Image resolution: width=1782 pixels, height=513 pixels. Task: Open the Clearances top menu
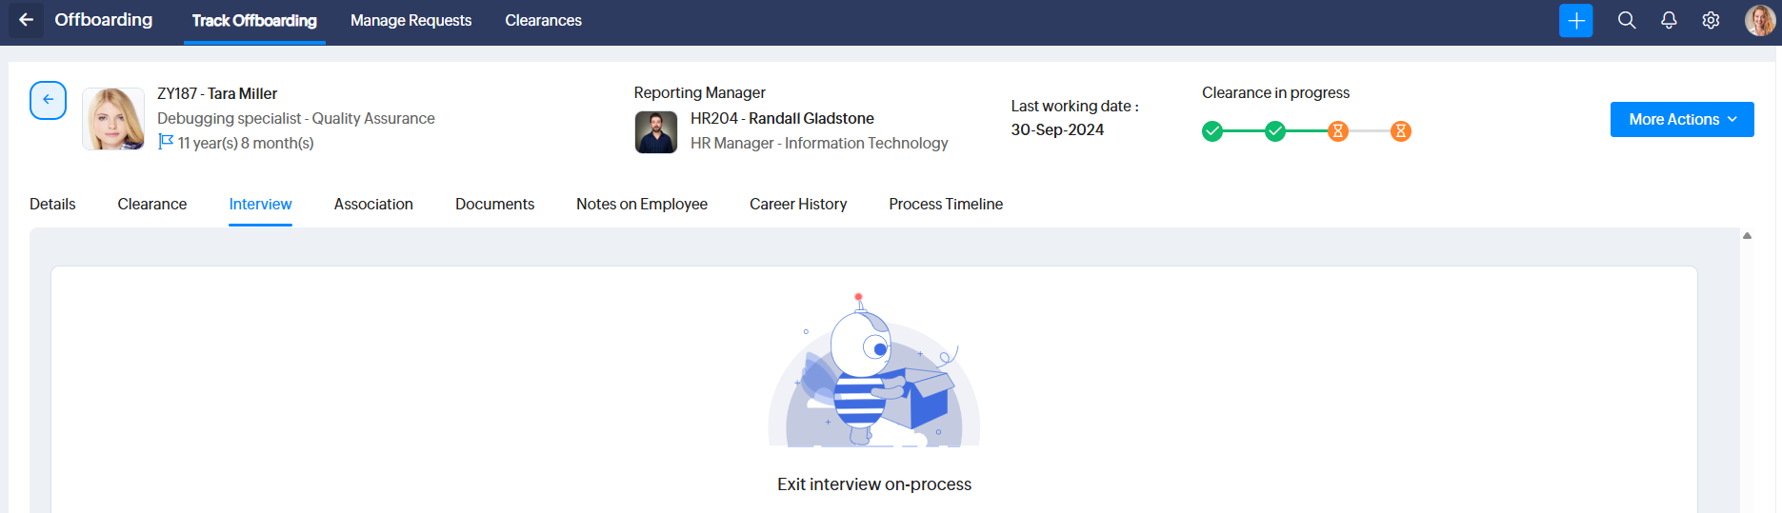pos(543,20)
